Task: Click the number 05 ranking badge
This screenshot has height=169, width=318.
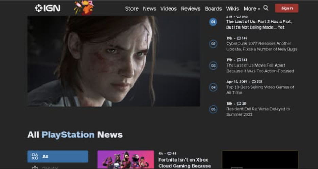Action: coord(213,109)
